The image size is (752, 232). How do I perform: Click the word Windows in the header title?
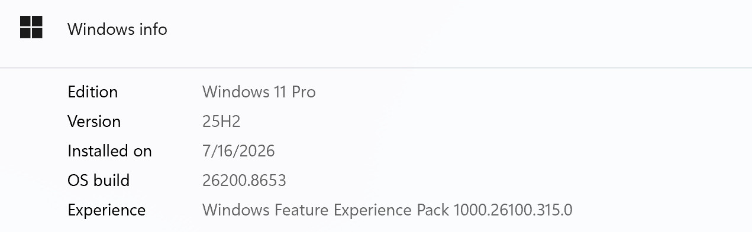click(x=99, y=29)
